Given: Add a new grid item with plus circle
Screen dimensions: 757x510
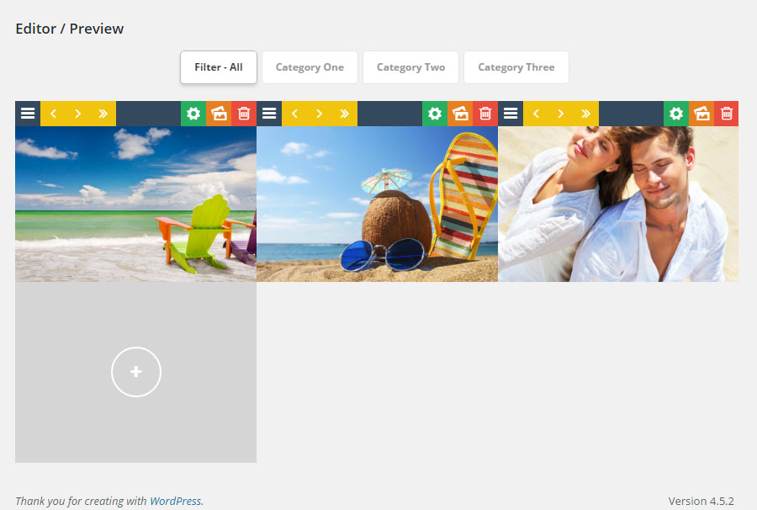Looking at the screenshot, I should (136, 371).
